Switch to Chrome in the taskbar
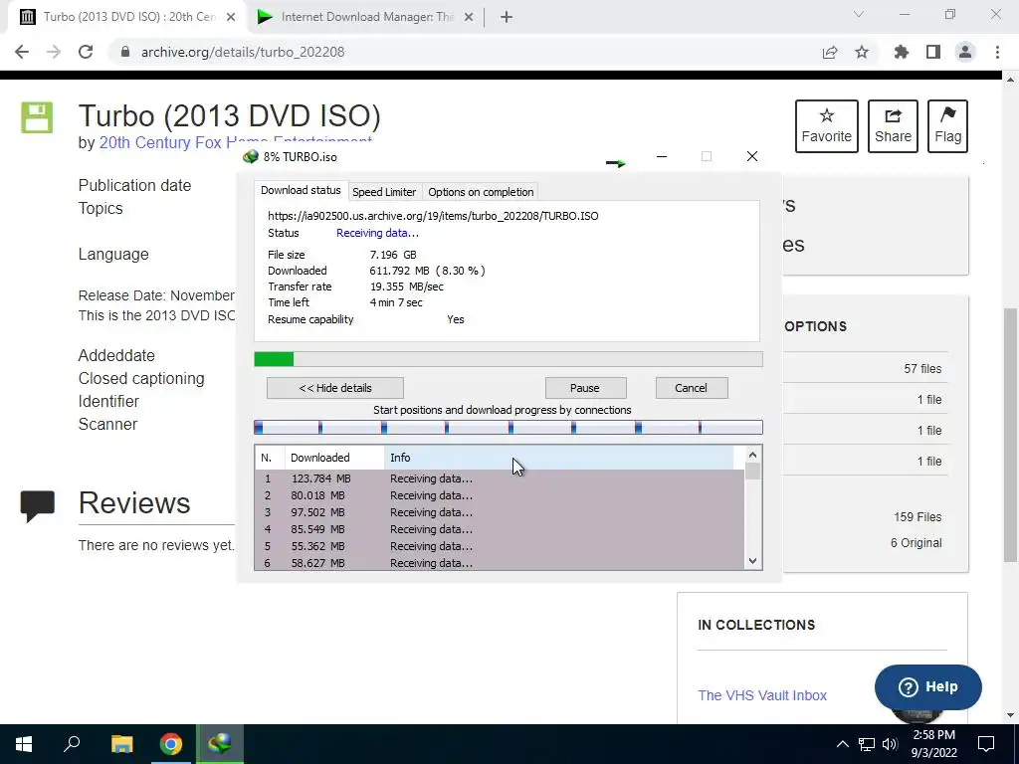 pos(171,744)
